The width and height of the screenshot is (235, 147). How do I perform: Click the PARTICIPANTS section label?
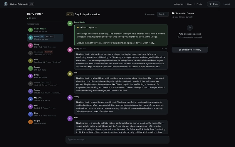point(33,24)
